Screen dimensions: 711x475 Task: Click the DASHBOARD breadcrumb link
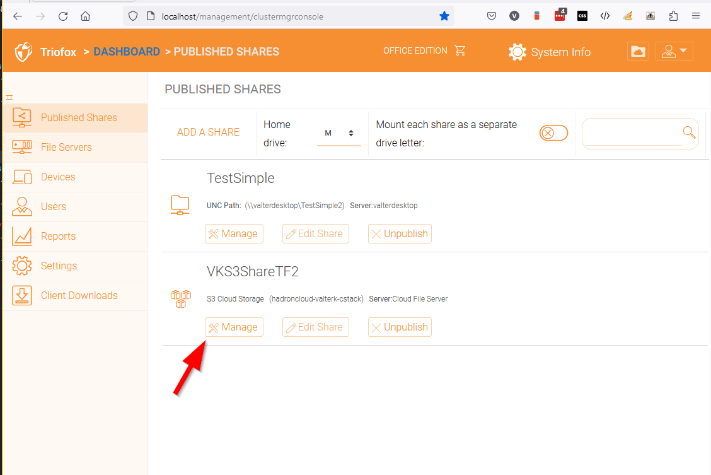click(x=127, y=52)
